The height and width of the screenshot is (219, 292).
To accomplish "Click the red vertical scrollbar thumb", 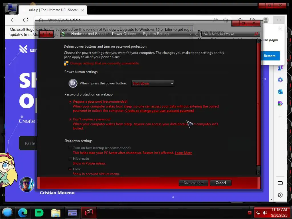I will pyautogui.click(x=258, y=104).
